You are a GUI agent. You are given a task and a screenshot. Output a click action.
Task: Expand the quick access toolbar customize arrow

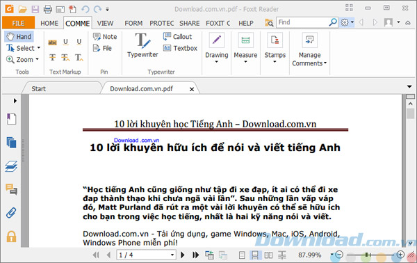[x=107, y=9]
